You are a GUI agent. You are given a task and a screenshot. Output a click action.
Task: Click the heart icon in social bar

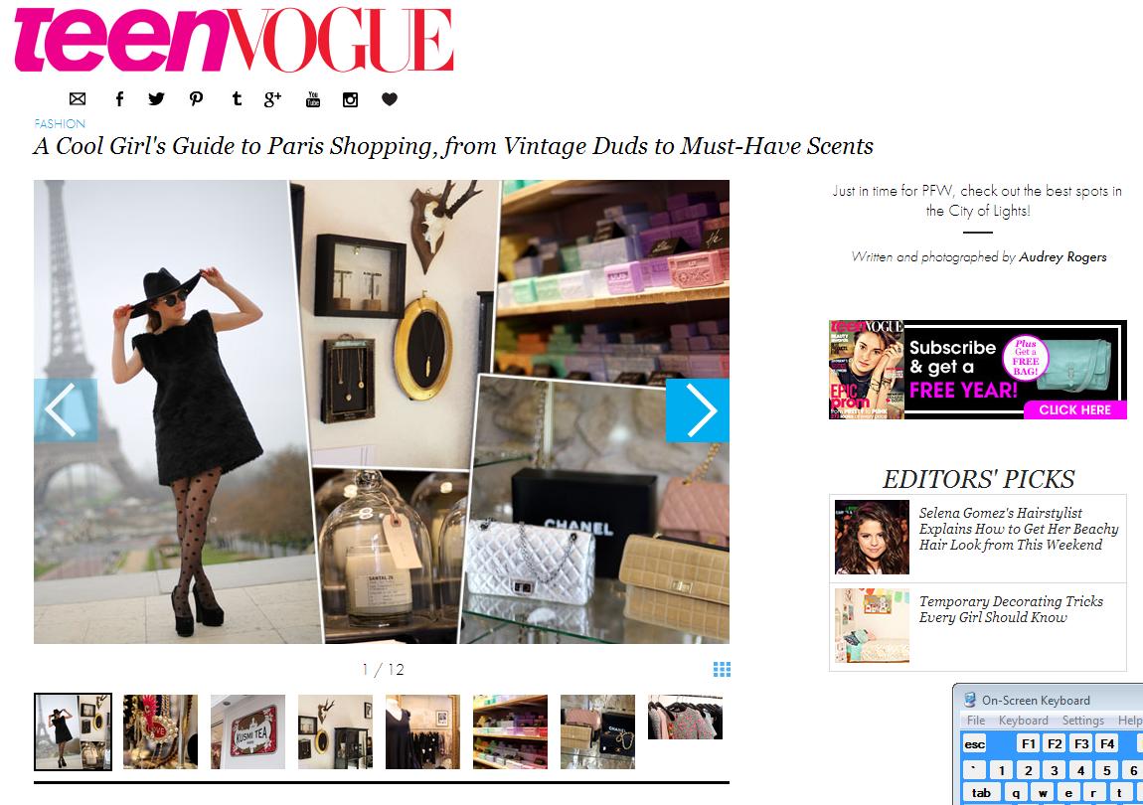[x=390, y=99]
